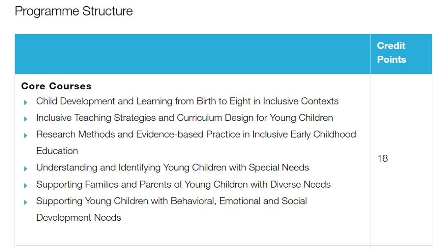
Task: Choose Understanding and Identifying Young Children course
Action: point(172,168)
